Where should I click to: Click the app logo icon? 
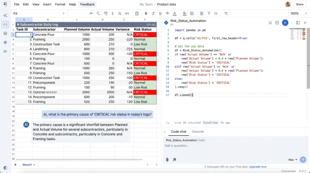coord(5,4)
